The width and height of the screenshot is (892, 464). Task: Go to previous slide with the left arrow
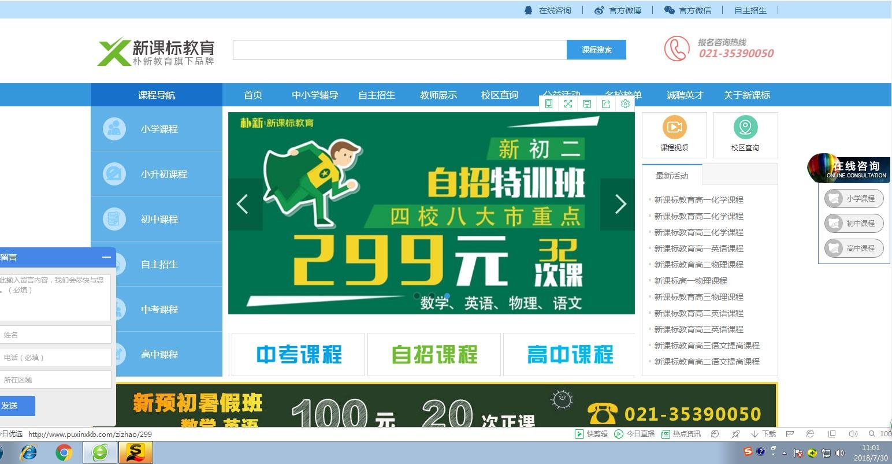[x=242, y=204]
